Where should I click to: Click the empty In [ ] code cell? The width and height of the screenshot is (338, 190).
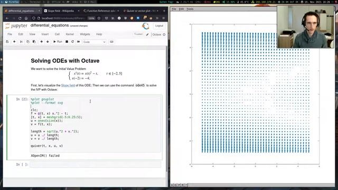[95, 165]
